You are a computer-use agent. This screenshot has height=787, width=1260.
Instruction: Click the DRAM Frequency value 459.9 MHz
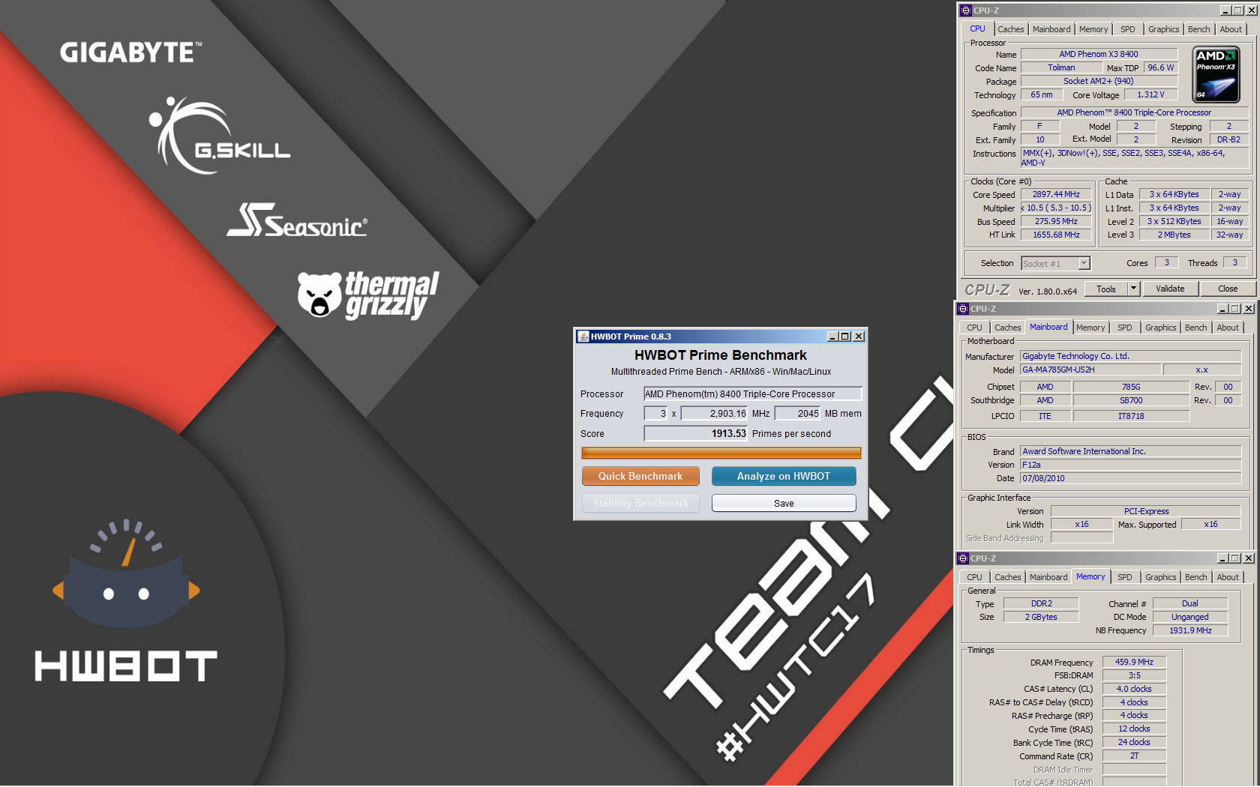(1134, 662)
